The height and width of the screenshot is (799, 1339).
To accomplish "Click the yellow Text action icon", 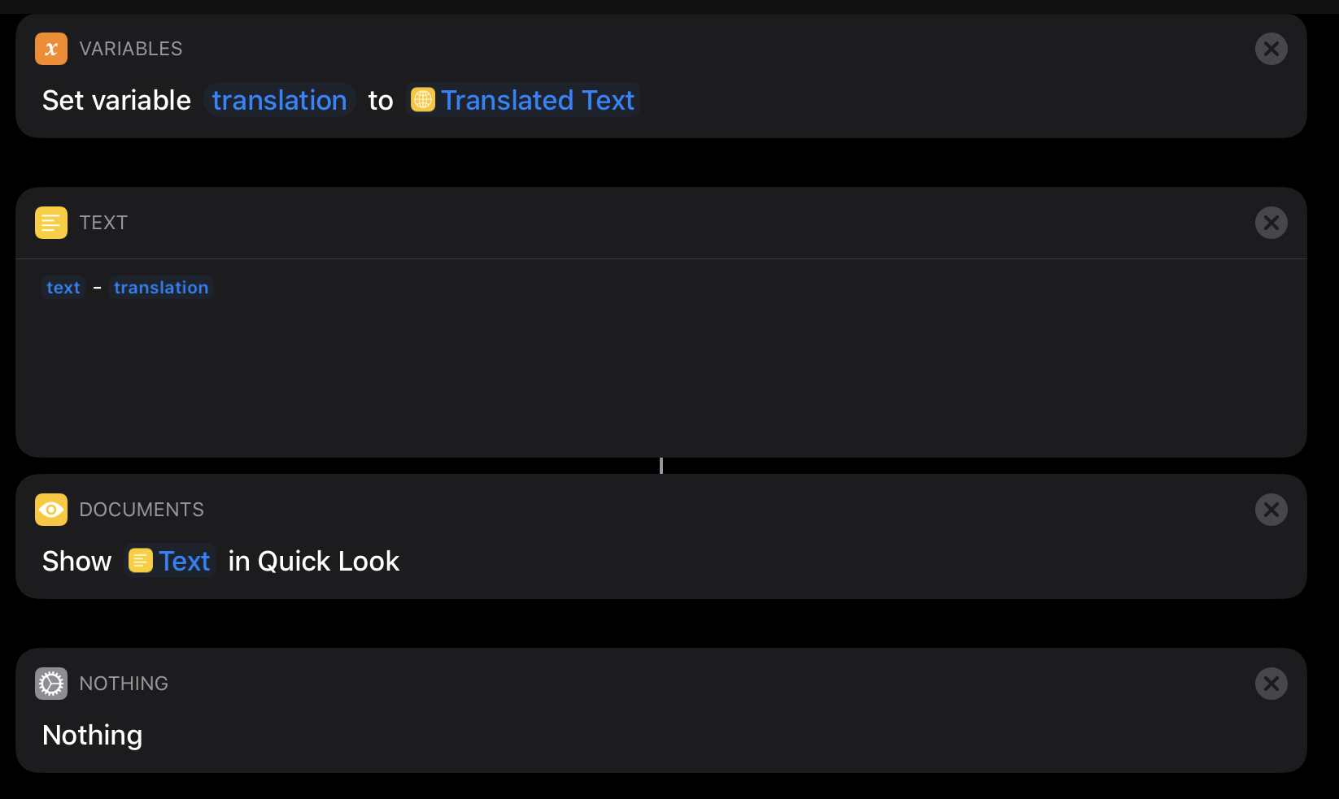I will click(x=51, y=223).
